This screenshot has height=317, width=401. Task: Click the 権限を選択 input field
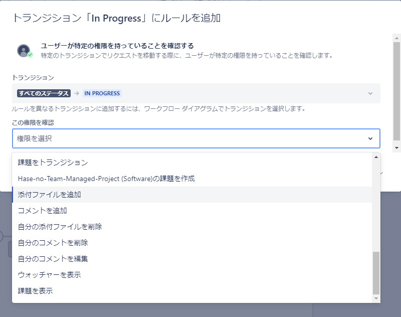(196, 138)
